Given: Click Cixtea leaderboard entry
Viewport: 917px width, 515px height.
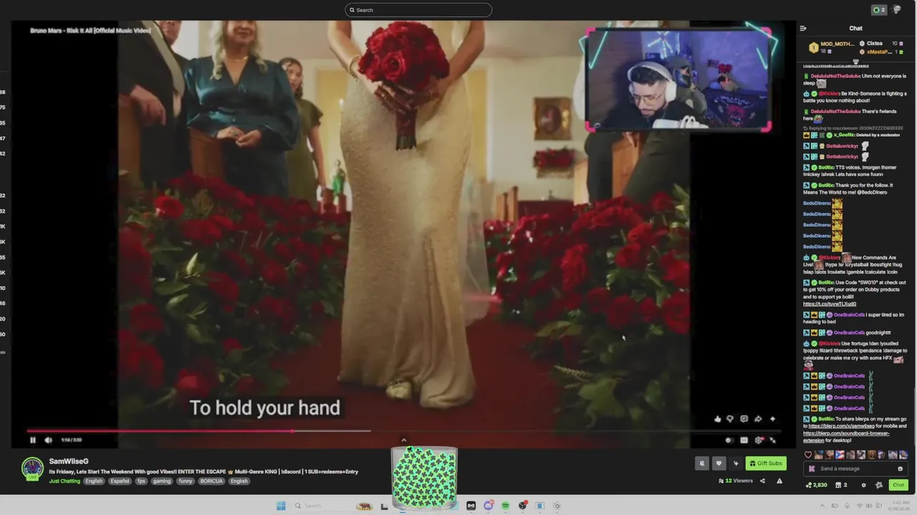Looking at the screenshot, I should click(881, 44).
